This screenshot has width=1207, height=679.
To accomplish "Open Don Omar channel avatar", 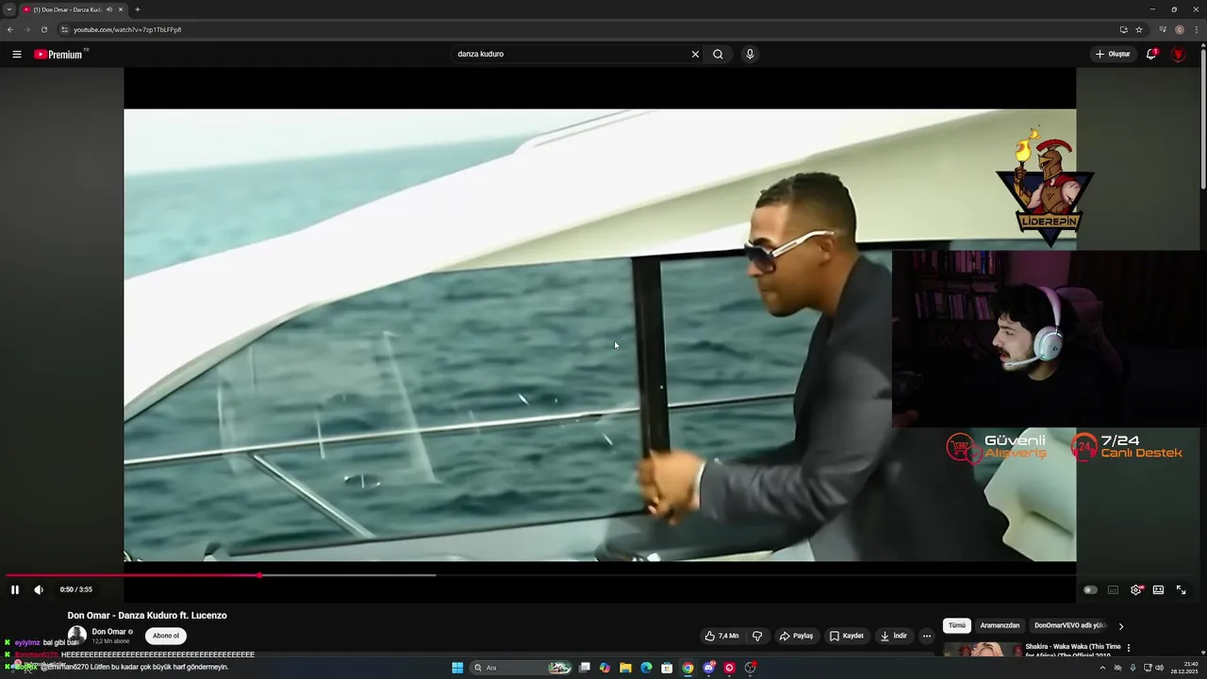I will pos(77,636).
